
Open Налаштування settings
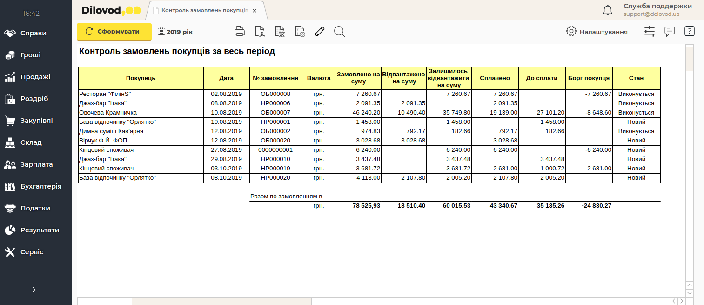pyautogui.click(x=597, y=32)
